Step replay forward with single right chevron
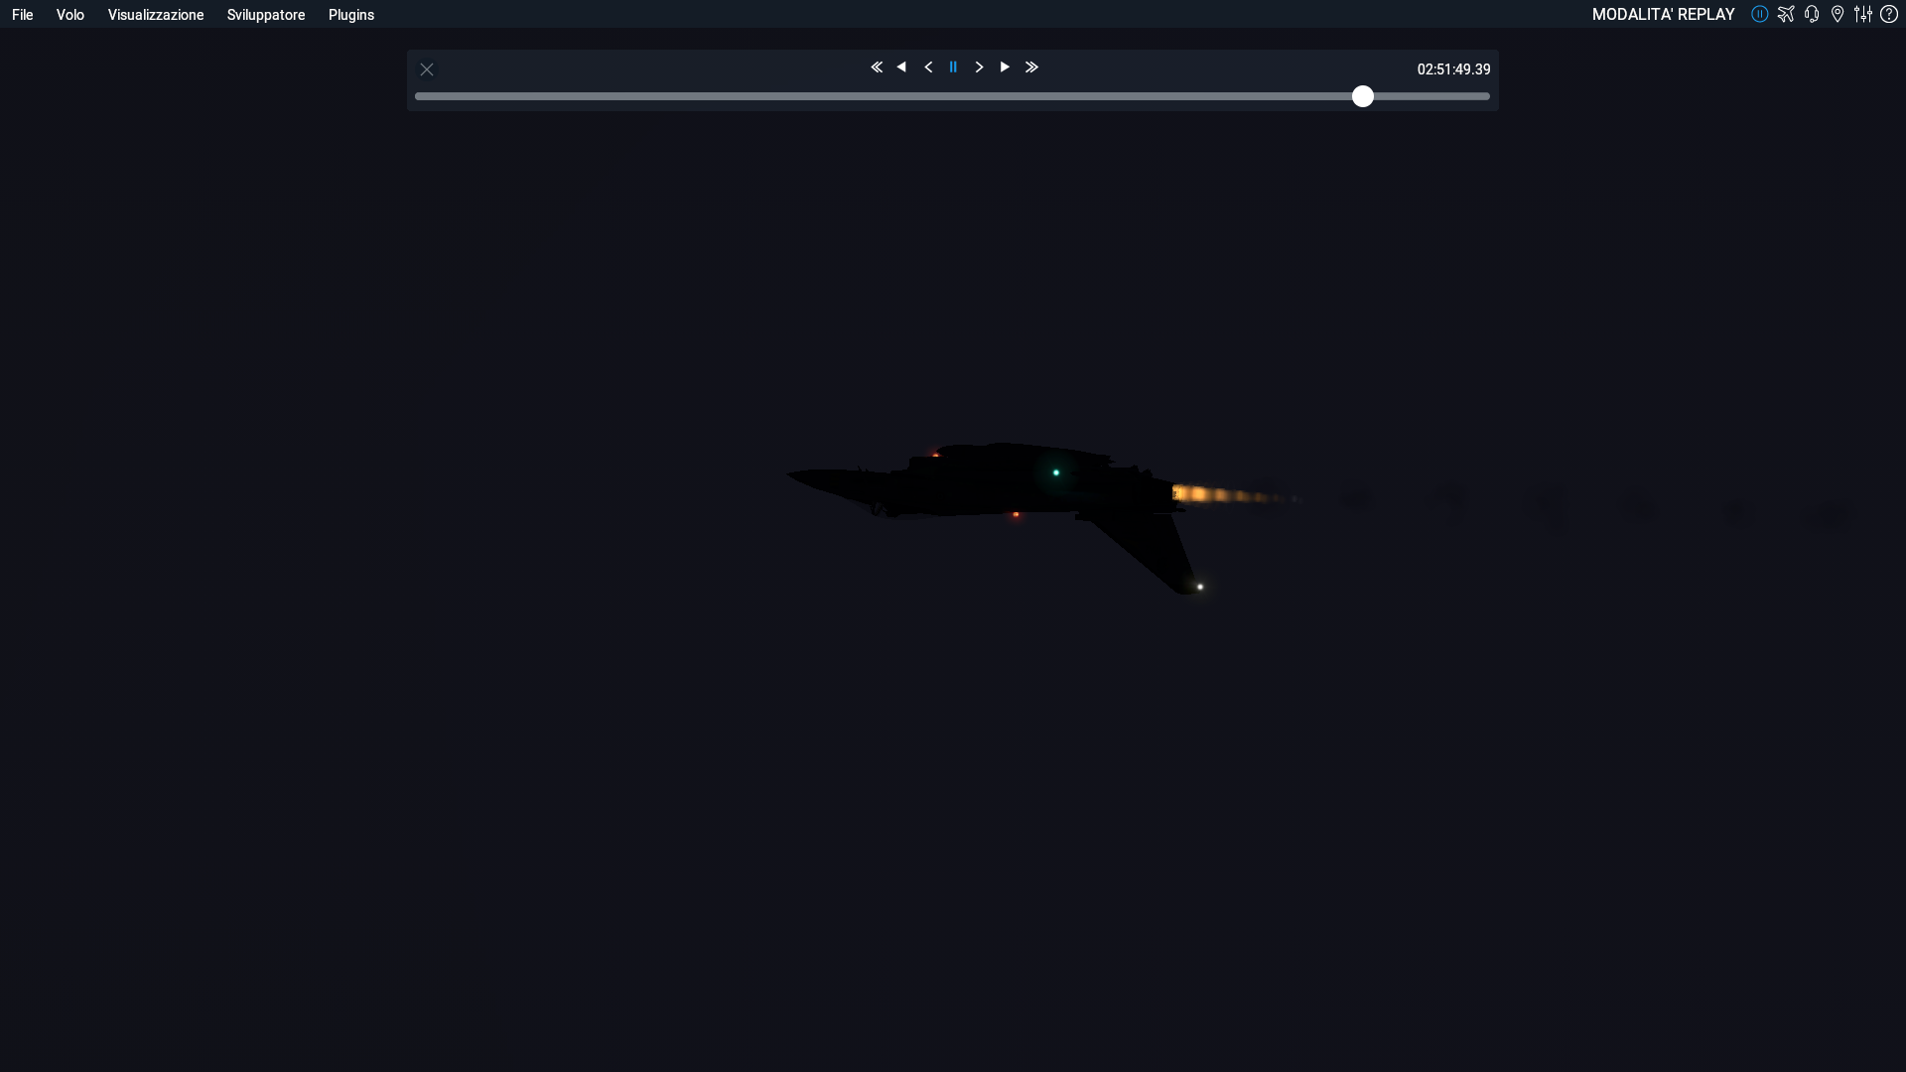The height and width of the screenshot is (1072, 1906). [979, 67]
